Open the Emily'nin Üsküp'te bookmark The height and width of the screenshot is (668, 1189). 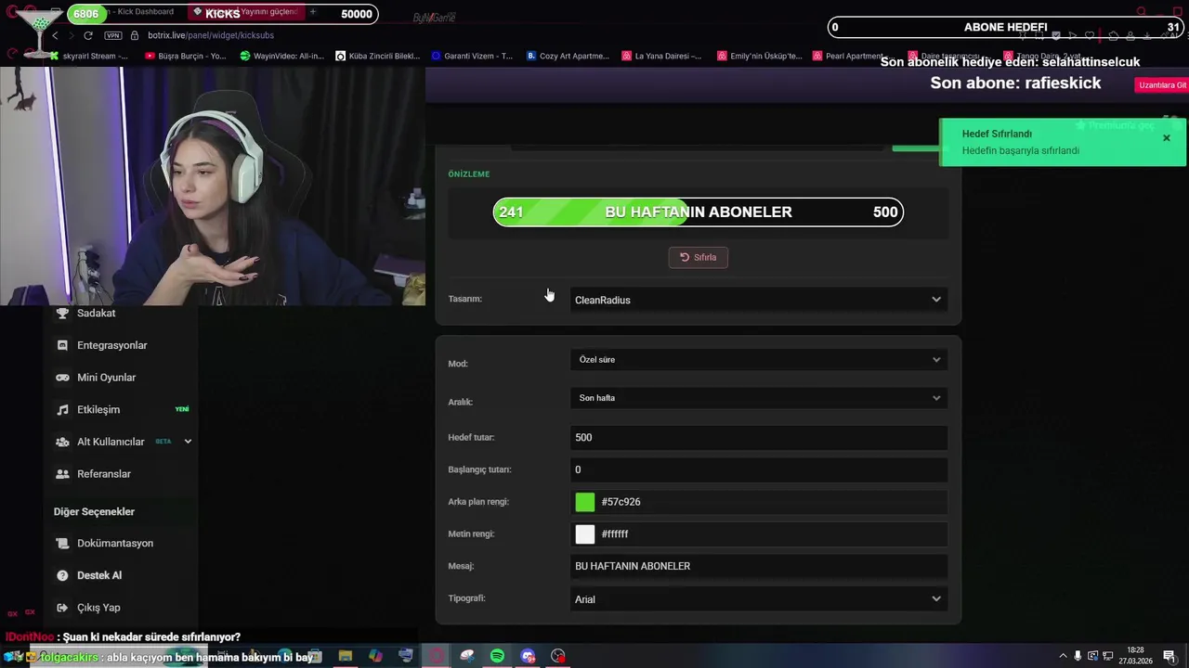(759, 56)
